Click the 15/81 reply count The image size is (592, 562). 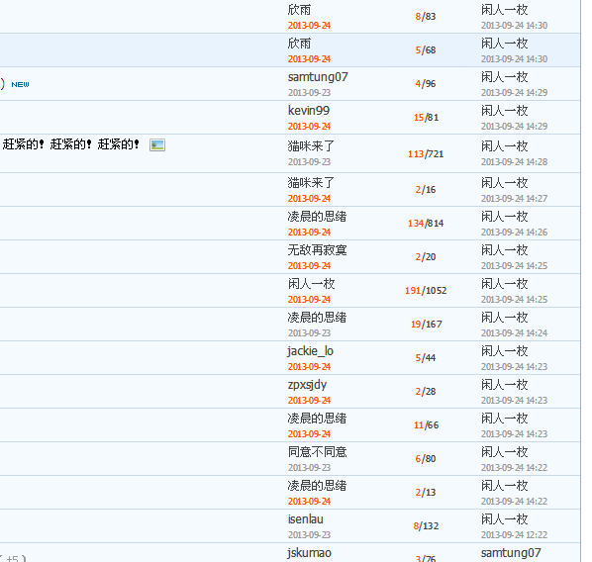(x=426, y=118)
